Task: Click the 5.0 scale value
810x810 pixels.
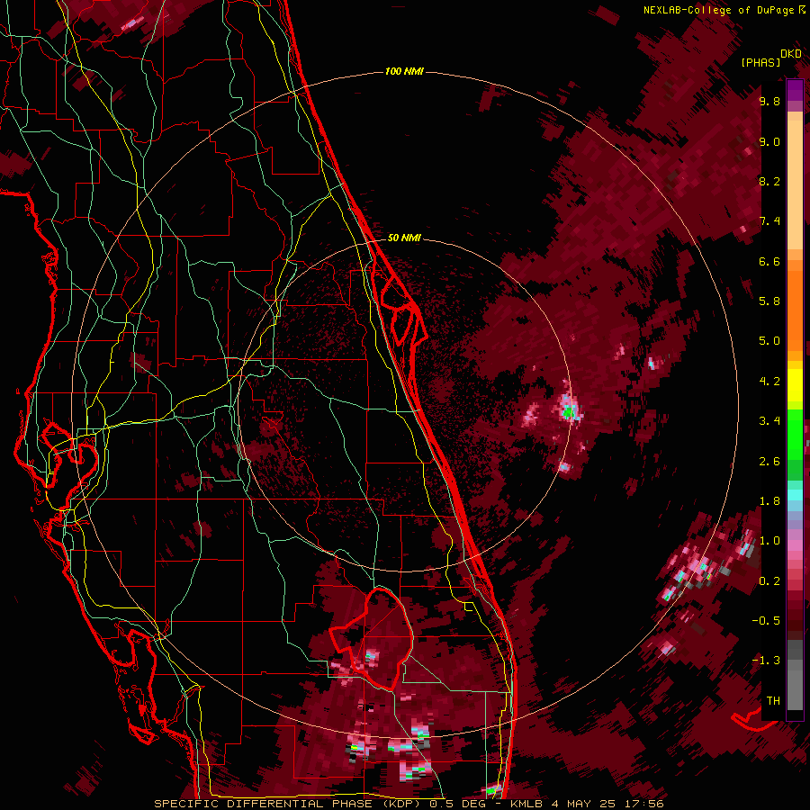Action: pos(769,341)
